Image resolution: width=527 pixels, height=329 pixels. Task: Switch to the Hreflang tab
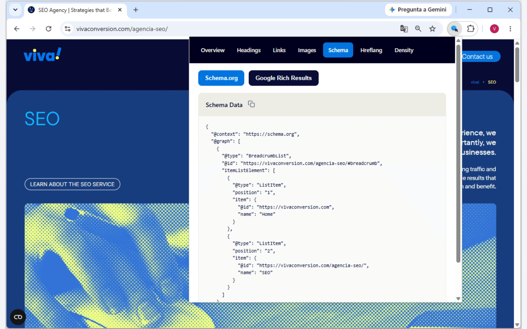coord(371,50)
